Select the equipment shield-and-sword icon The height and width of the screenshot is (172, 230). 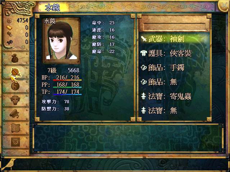tap(15, 72)
